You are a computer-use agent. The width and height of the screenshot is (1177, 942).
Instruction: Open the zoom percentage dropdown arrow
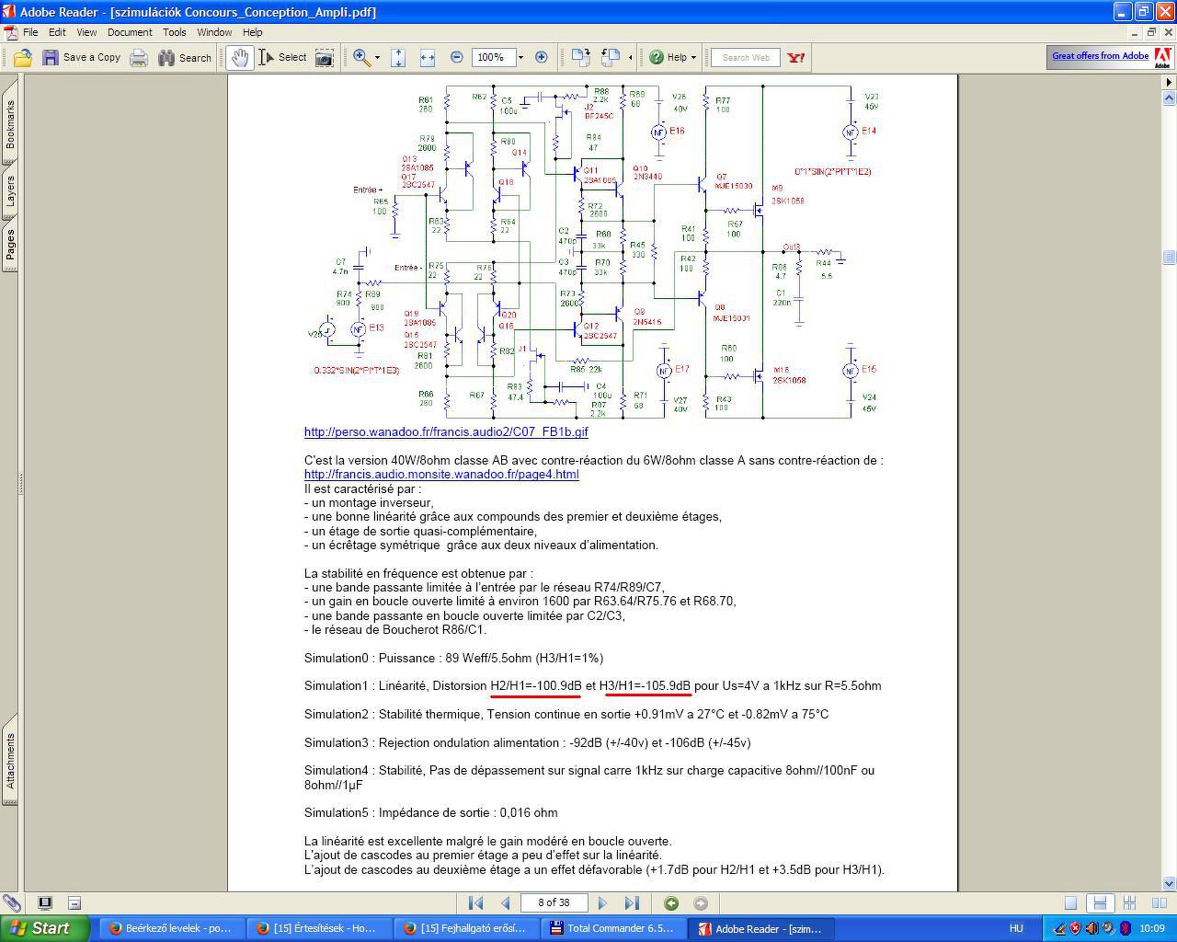tap(520, 57)
